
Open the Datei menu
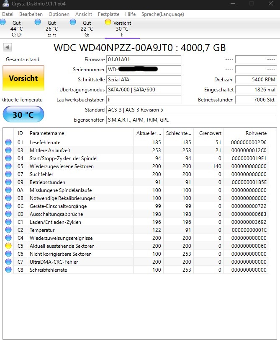click(x=8, y=14)
